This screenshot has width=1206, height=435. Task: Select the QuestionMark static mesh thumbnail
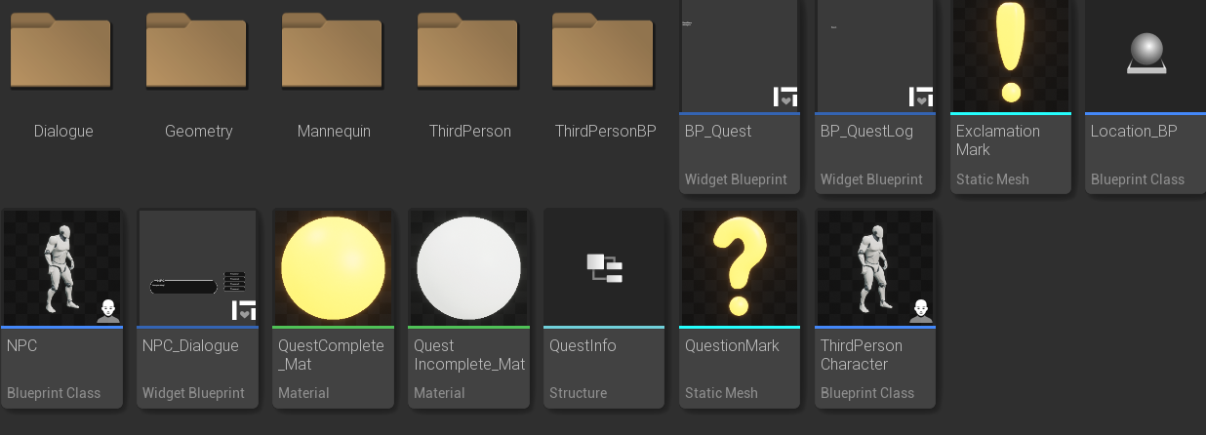pyautogui.click(x=740, y=267)
